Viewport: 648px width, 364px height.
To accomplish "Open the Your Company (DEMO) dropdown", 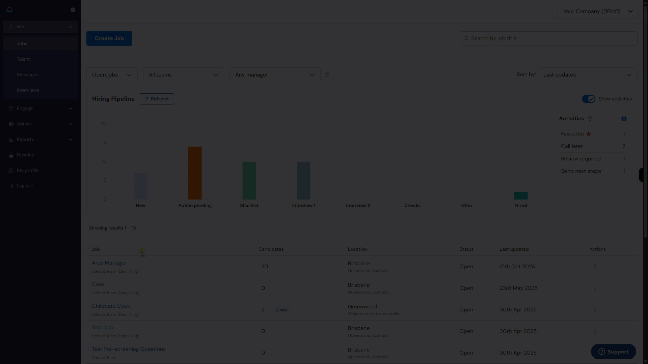I will (x=598, y=11).
